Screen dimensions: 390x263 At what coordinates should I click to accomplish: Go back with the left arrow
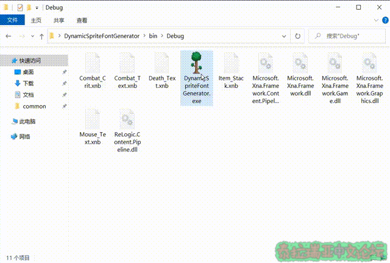pyautogui.click(x=9, y=37)
